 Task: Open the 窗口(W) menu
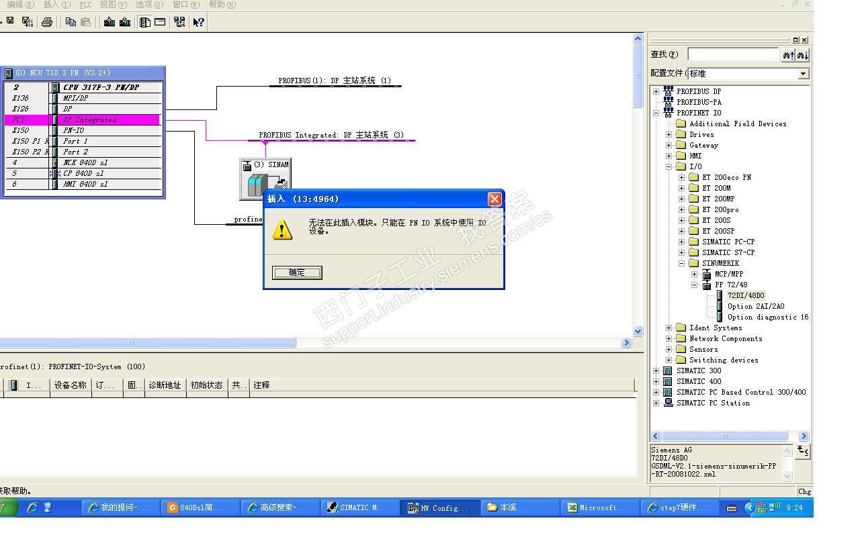coord(186,5)
